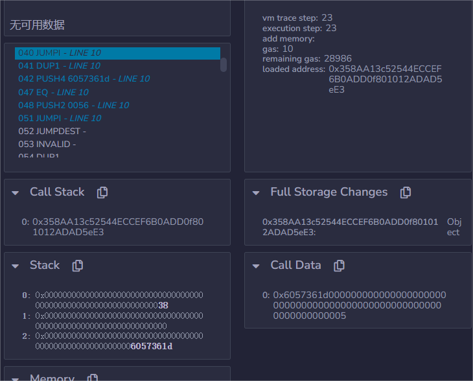The image size is (473, 381).
Task: Select the highlighted 040 JUMPI opcode
Action: 60,53
